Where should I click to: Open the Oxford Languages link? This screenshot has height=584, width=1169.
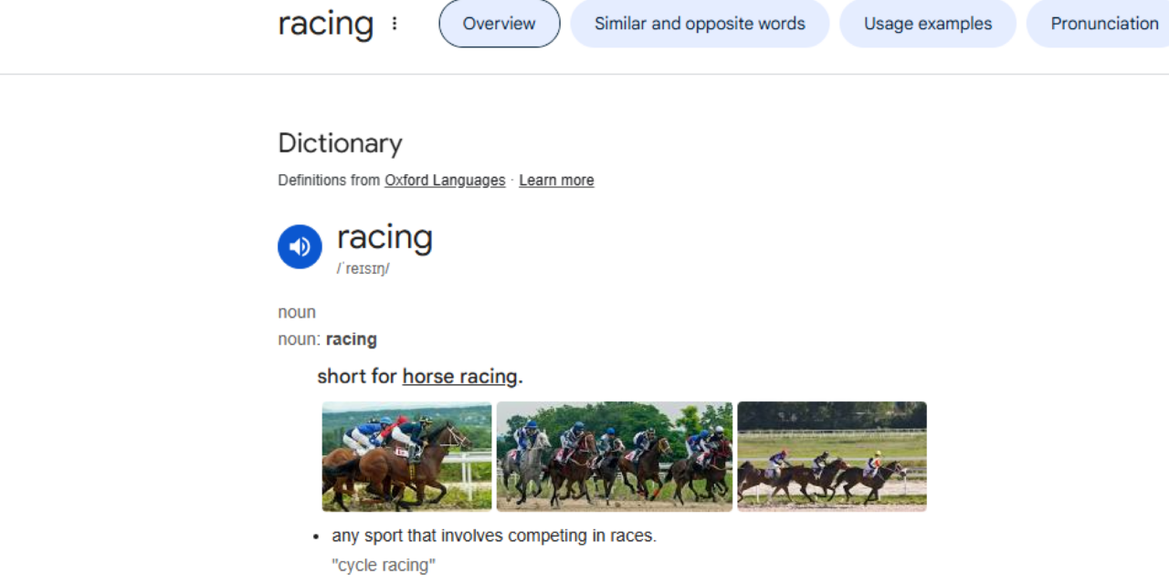click(445, 180)
